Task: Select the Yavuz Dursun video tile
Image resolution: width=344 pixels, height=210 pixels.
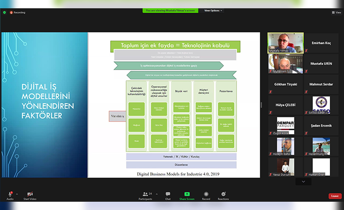Action: coord(286,167)
